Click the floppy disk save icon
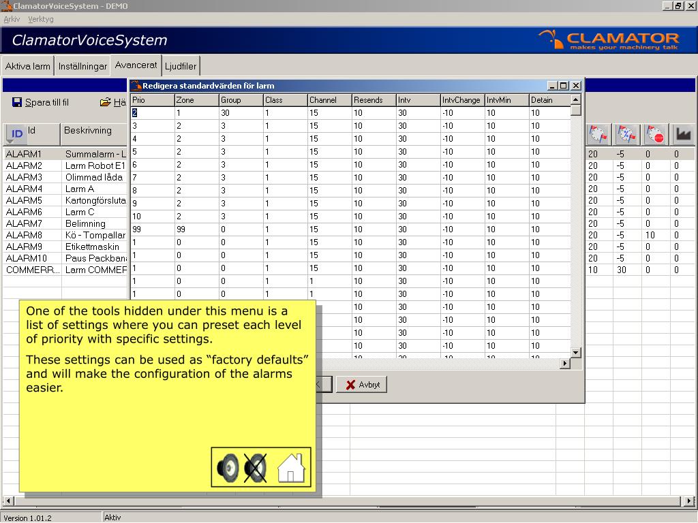 click(x=17, y=102)
